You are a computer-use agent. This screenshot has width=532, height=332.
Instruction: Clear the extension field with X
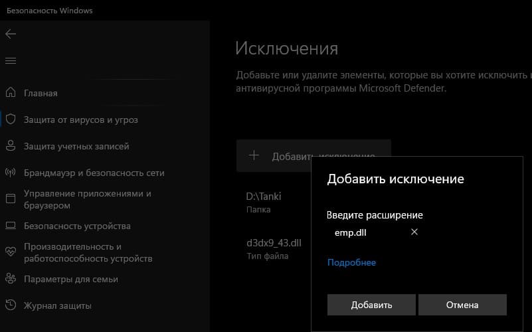tap(414, 232)
